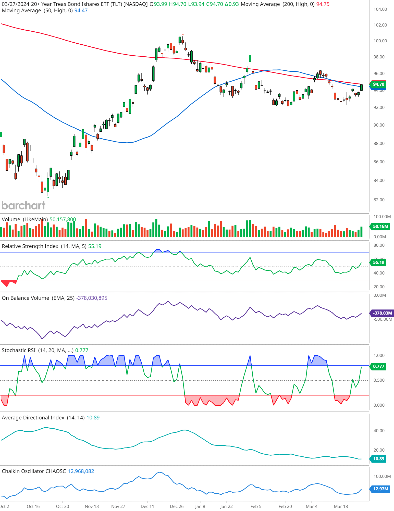The height and width of the screenshot is (511, 394).
Task: Click the OBV value '-378,030,895'
Action: coord(92,298)
